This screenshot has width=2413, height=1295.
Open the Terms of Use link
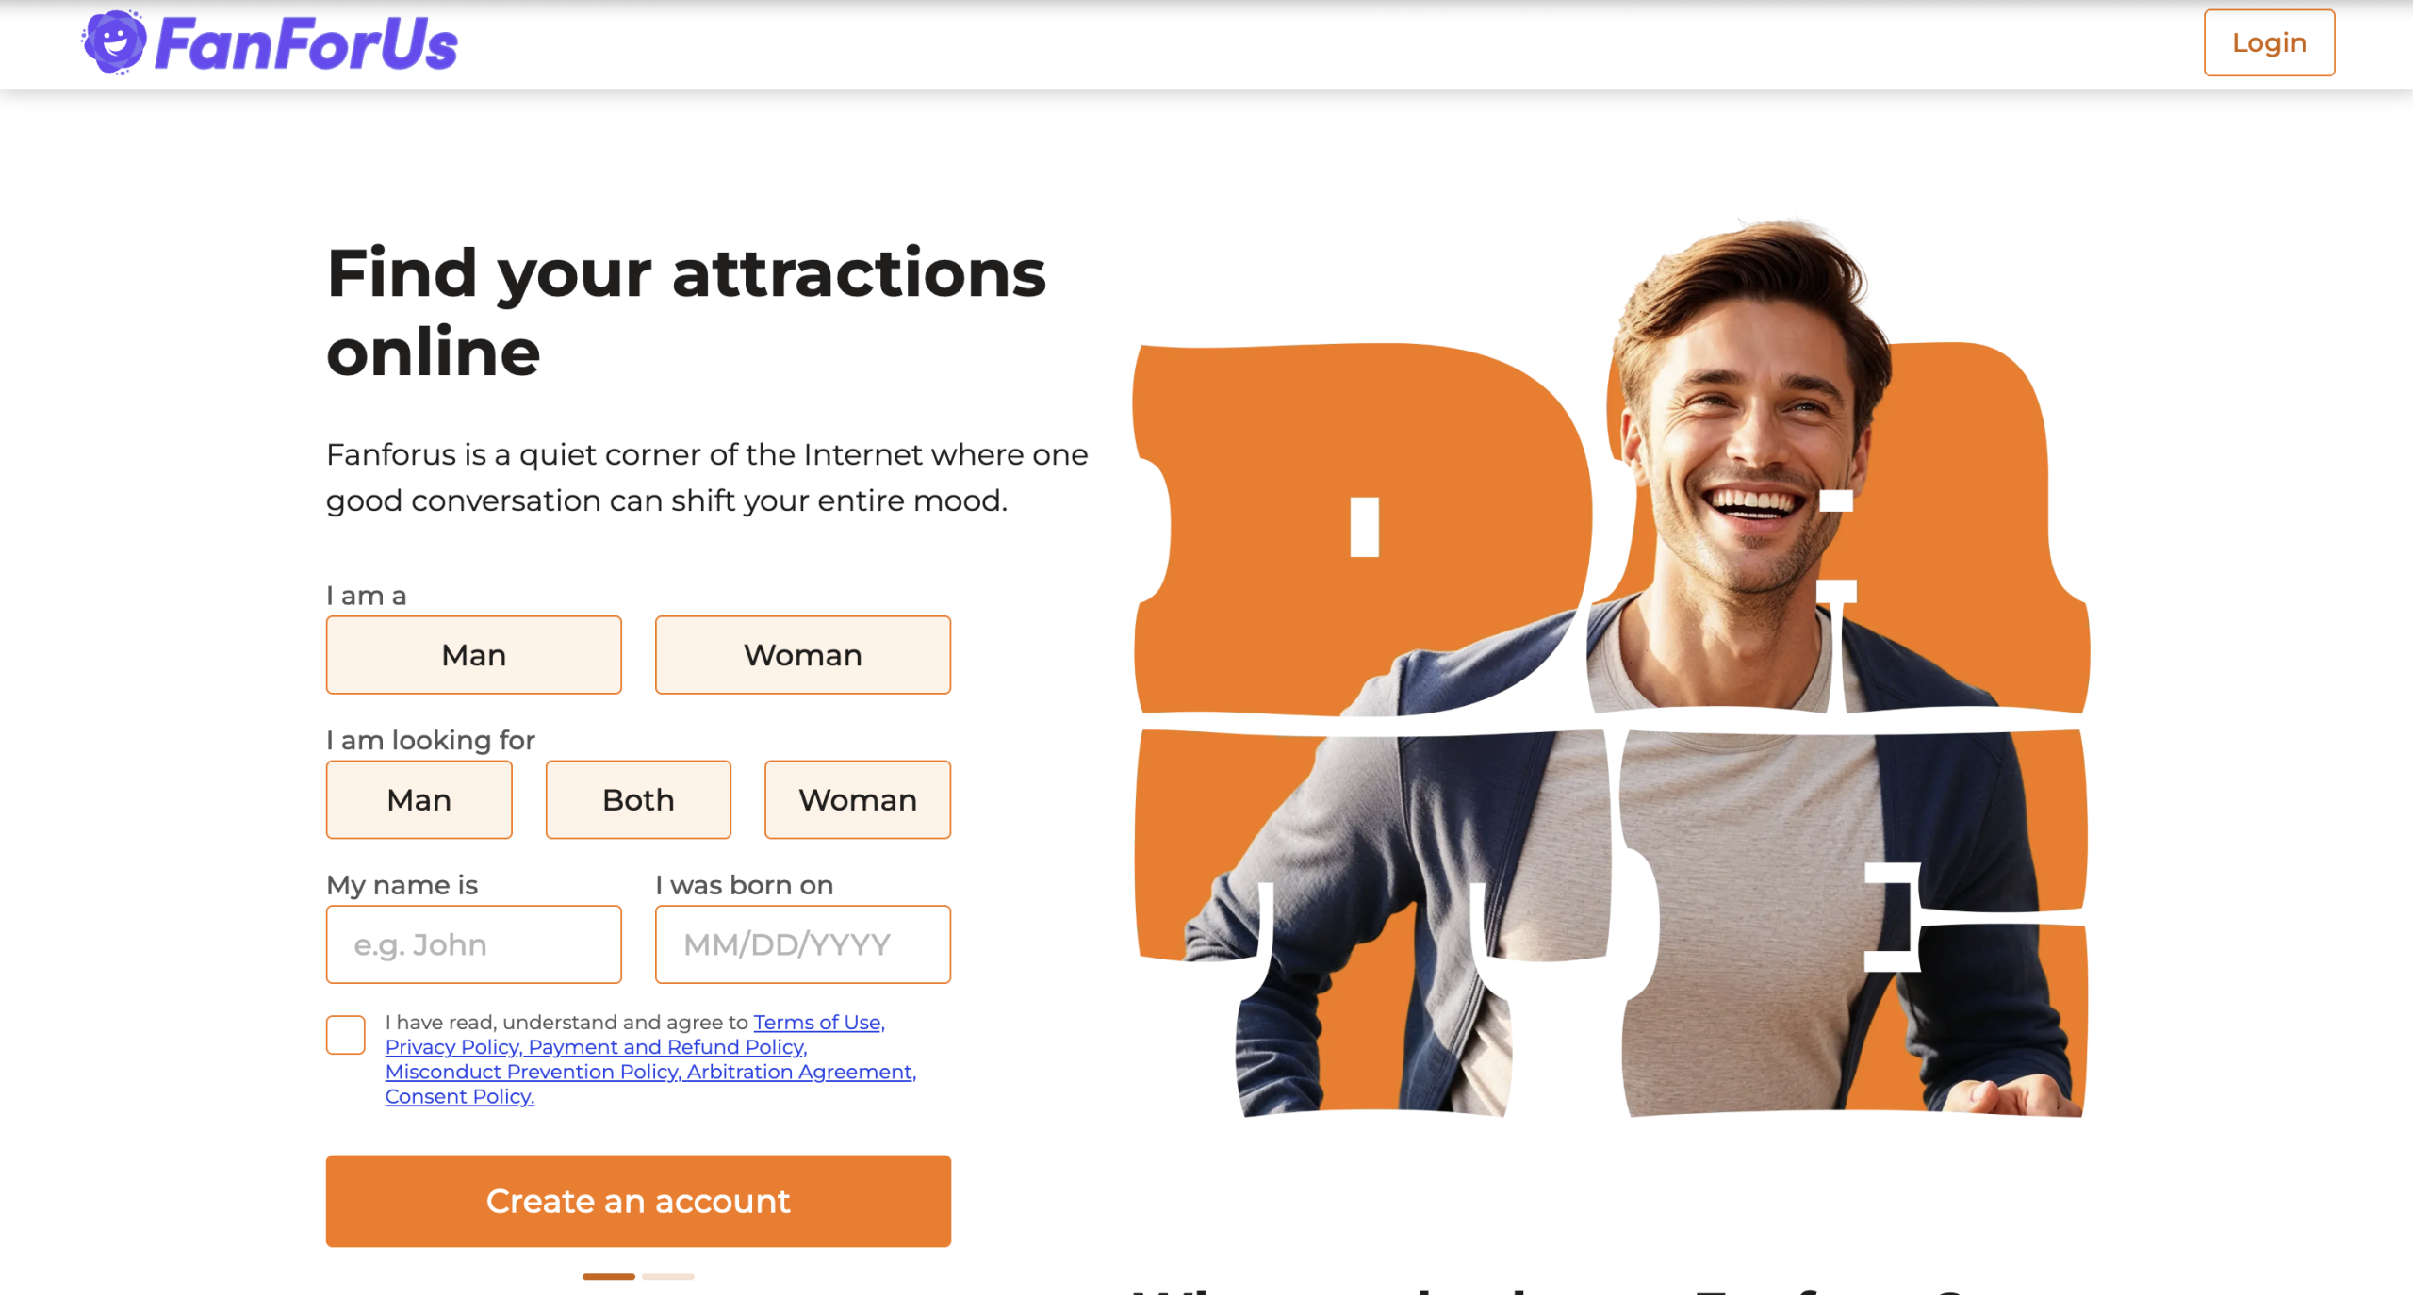(819, 1023)
